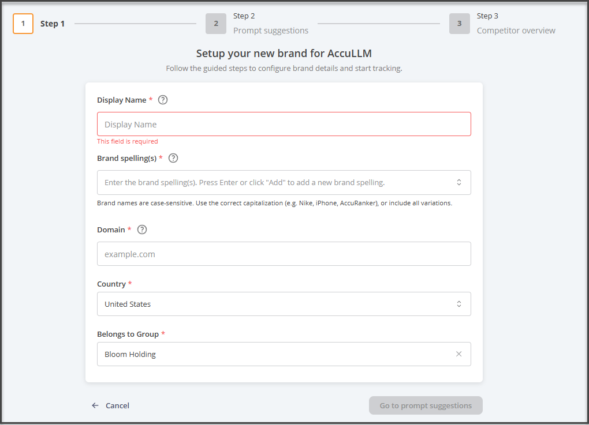Expand the Brand spelling(s) chevron arrows
Image resolution: width=589 pixels, height=425 pixels.
click(x=459, y=182)
